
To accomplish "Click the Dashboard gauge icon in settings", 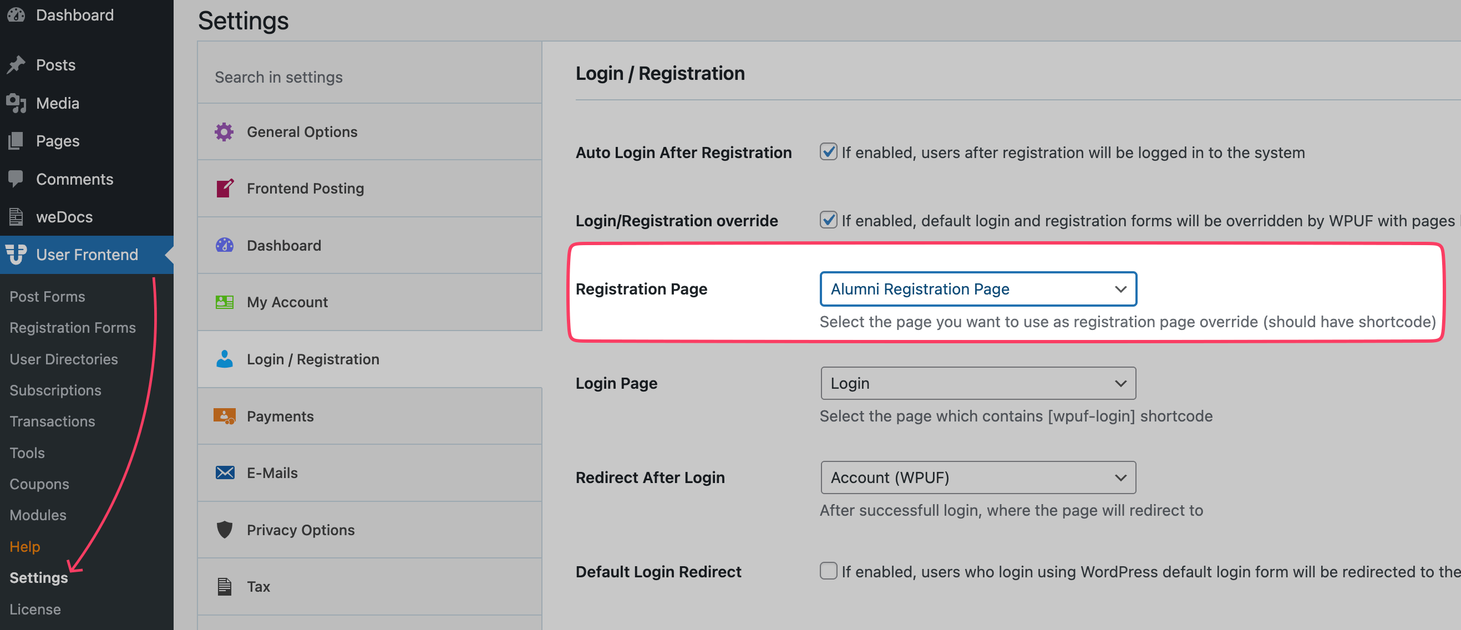I will 225,245.
